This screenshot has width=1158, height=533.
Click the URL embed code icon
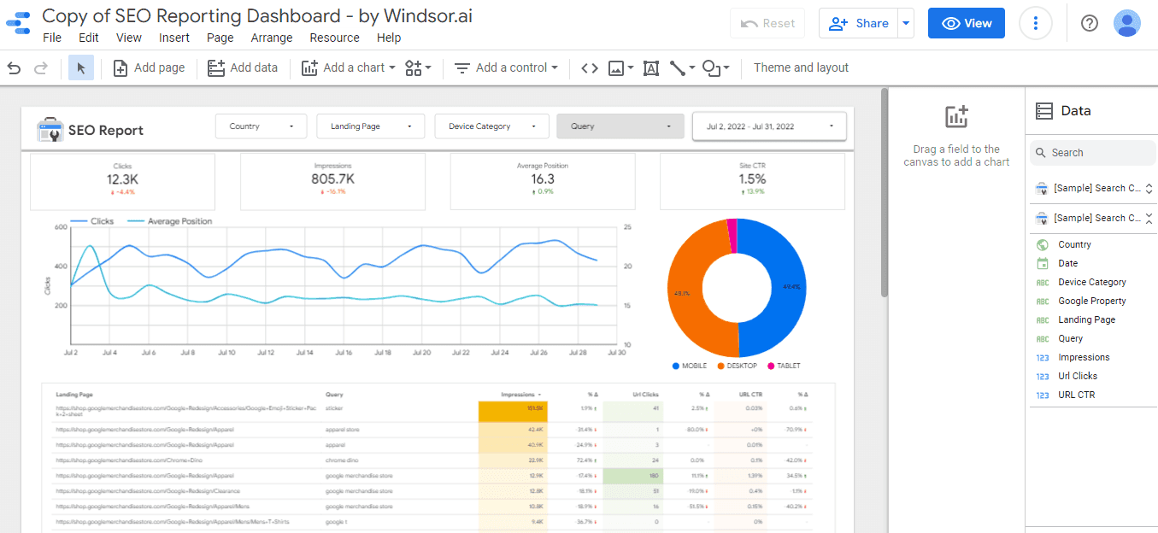pyautogui.click(x=589, y=68)
